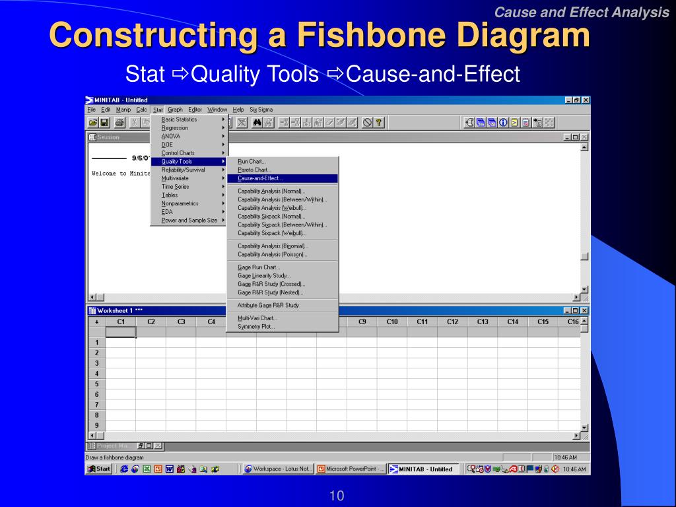
Task: Choose Pareto Chart... from Quality Tools
Action: [283, 170]
